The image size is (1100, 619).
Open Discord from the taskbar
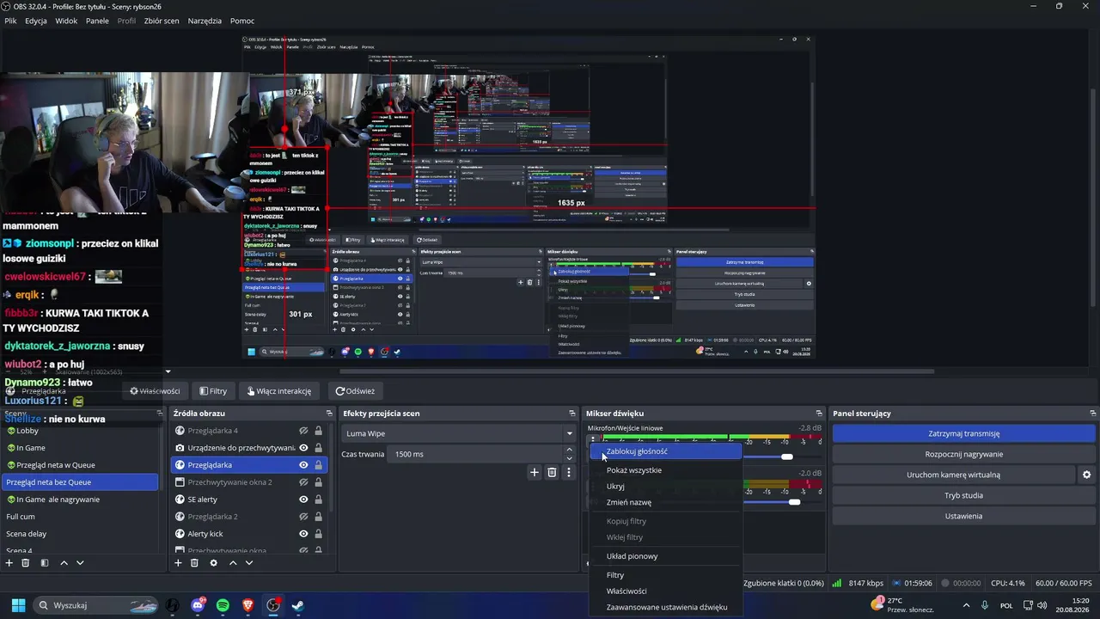click(x=199, y=605)
